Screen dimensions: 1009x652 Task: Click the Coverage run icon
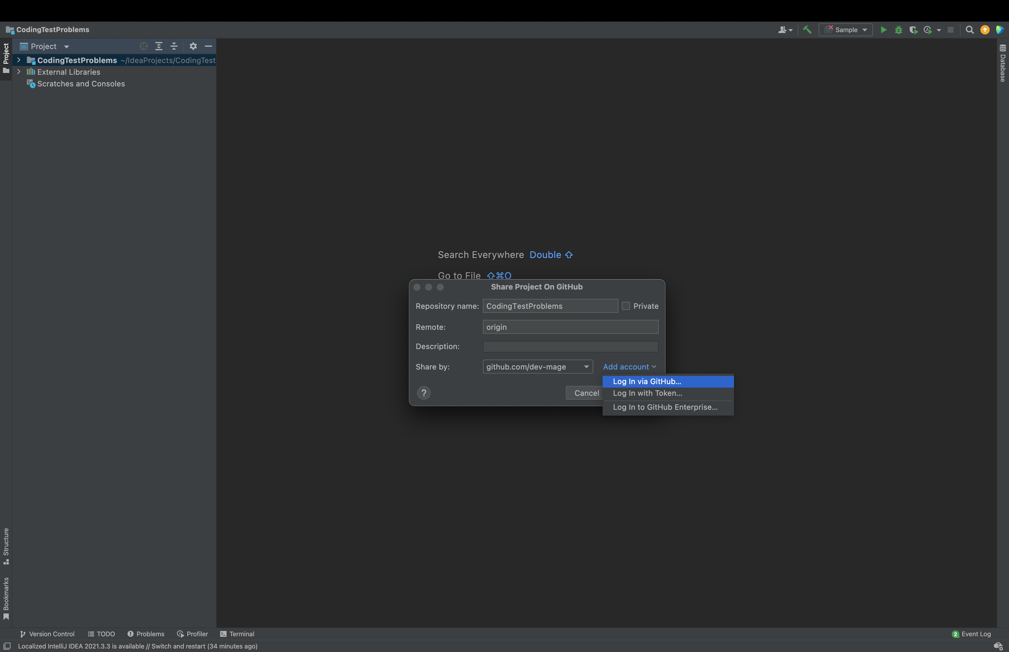[x=913, y=29]
